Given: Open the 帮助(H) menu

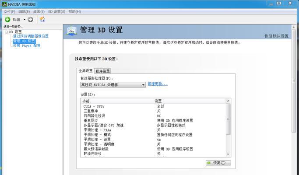Looking at the screenshot, I should click(x=74, y=12).
